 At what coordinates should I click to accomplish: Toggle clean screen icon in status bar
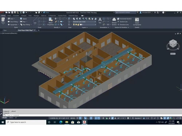click(178, 118)
